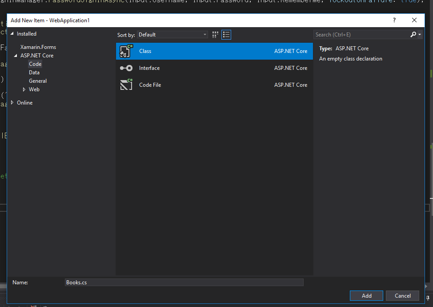Image resolution: width=433 pixels, height=307 pixels.
Task: Click the dialog title Add New Item - WebApplication1
Action: click(50, 20)
